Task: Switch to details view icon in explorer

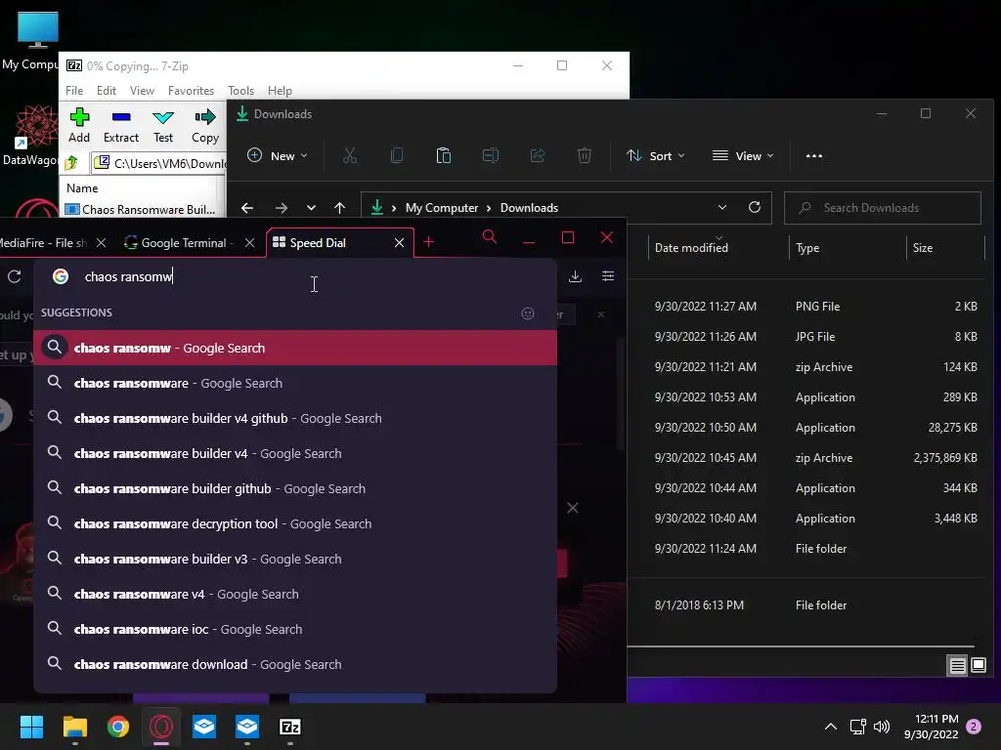Action: (958, 666)
